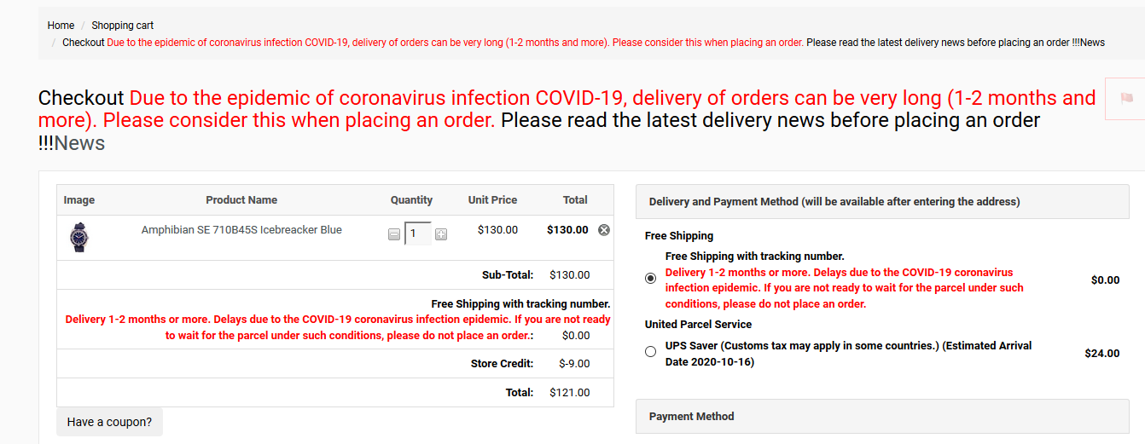The width and height of the screenshot is (1145, 444).
Task: Click the $24.00 UPS Saver price
Action: pyautogui.click(x=1101, y=354)
